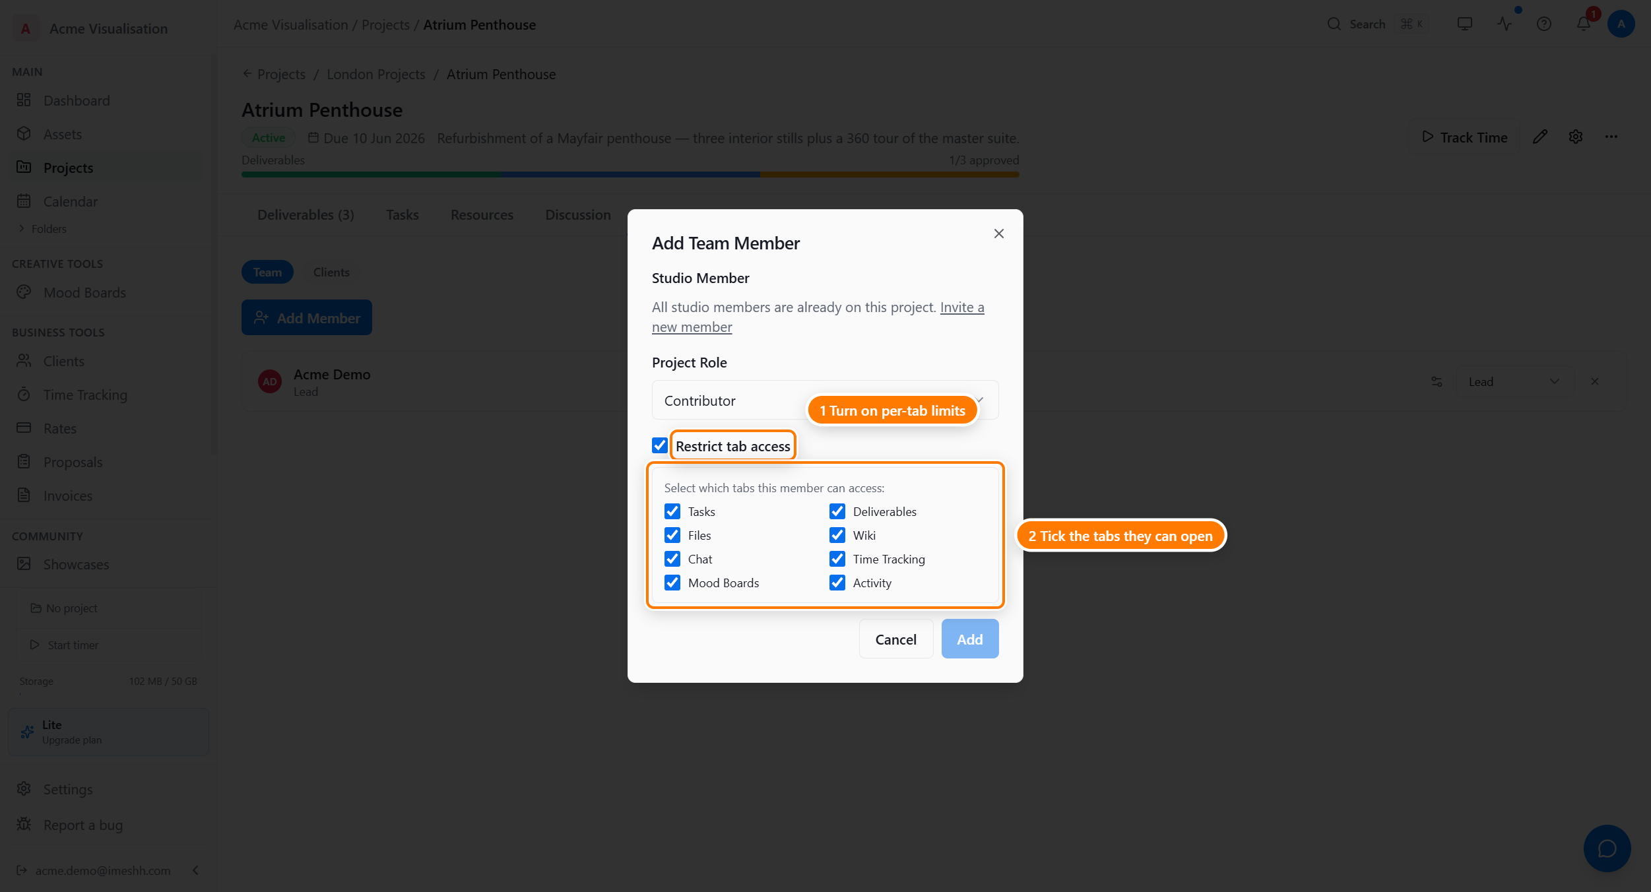Close the Add Team Member dialog
This screenshot has width=1651, height=892.
999,233
